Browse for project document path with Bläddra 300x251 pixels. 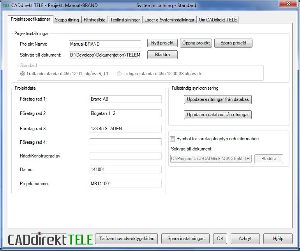click(x=162, y=55)
